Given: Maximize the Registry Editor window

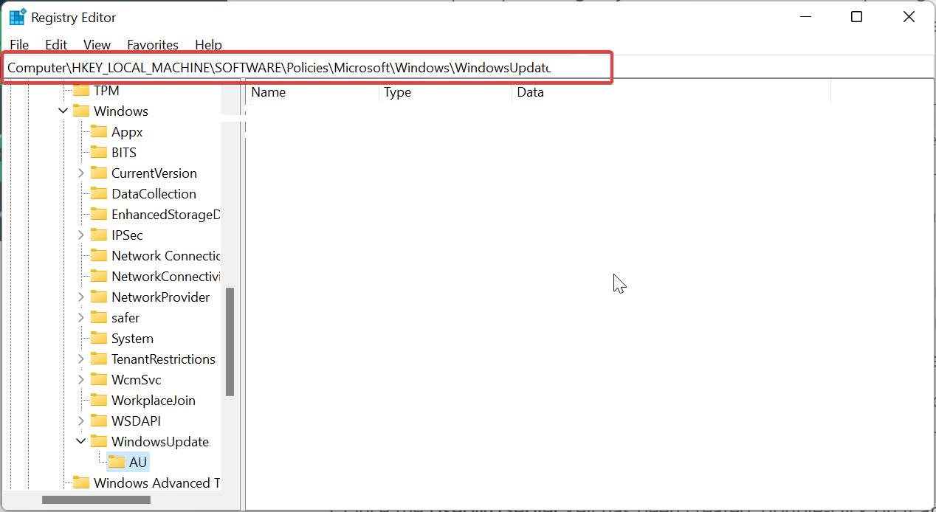Looking at the screenshot, I should [856, 17].
